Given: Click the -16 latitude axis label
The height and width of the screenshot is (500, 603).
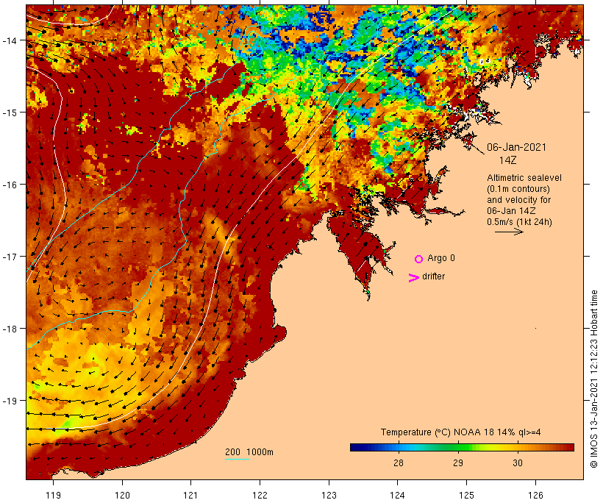Looking at the screenshot, I should click(10, 185).
